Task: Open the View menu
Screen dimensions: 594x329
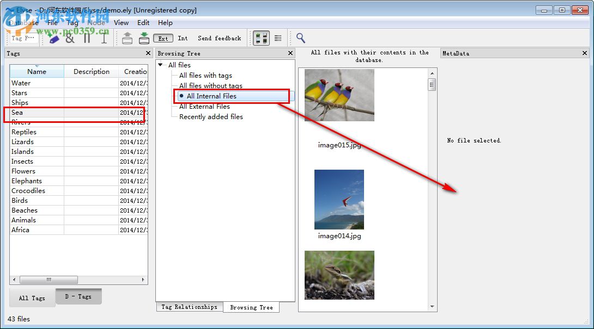Action: [x=121, y=23]
